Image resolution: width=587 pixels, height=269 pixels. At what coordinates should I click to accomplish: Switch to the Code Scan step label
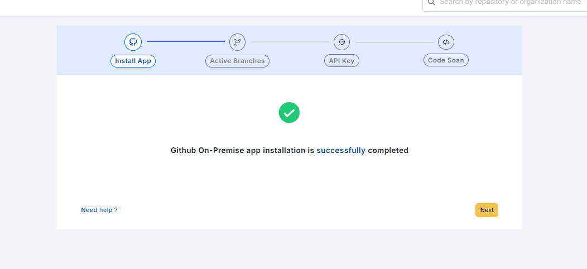point(445,60)
